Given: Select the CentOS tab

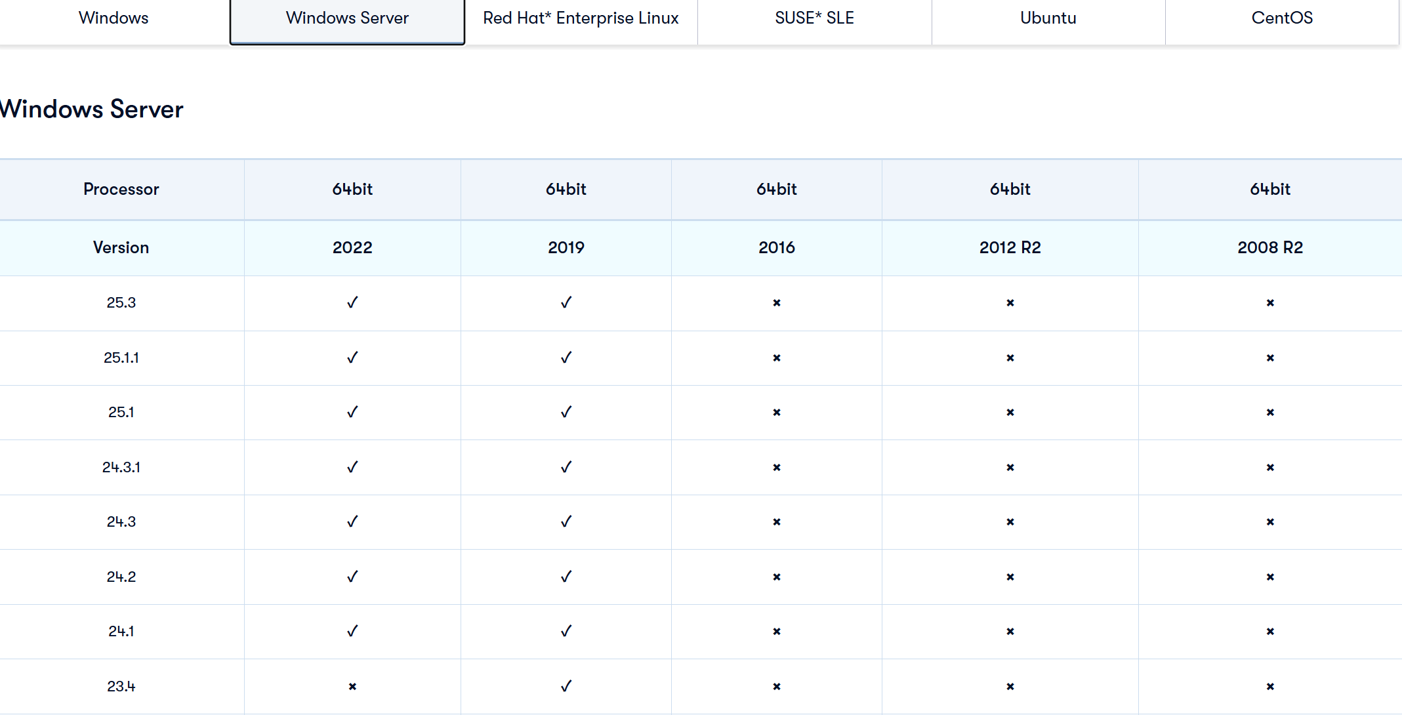Looking at the screenshot, I should point(1281,18).
